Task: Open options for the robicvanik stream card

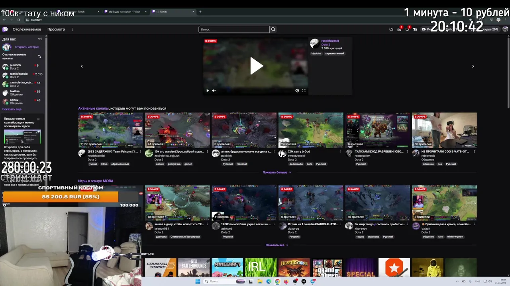Action: pyautogui.click(x=474, y=151)
